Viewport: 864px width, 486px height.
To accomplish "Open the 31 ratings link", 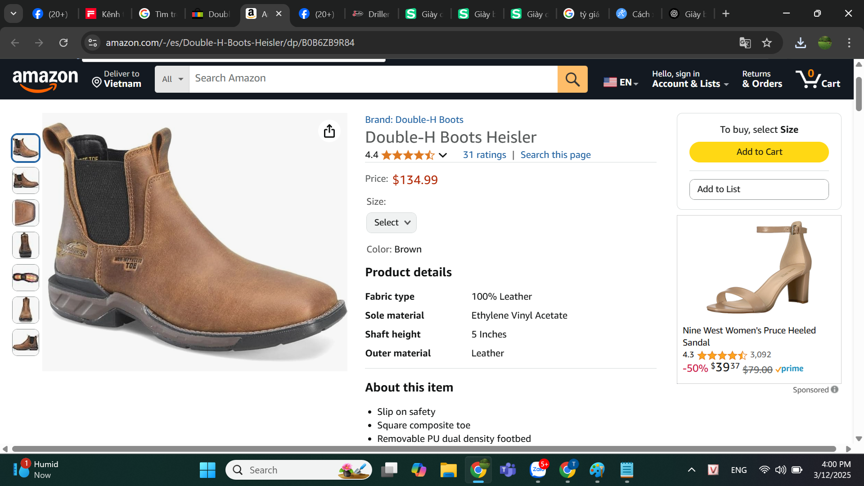I will 484,155.
